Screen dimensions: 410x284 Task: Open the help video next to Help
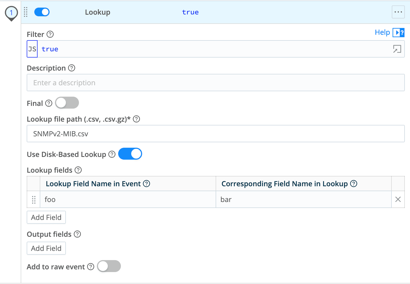point(399,32)
